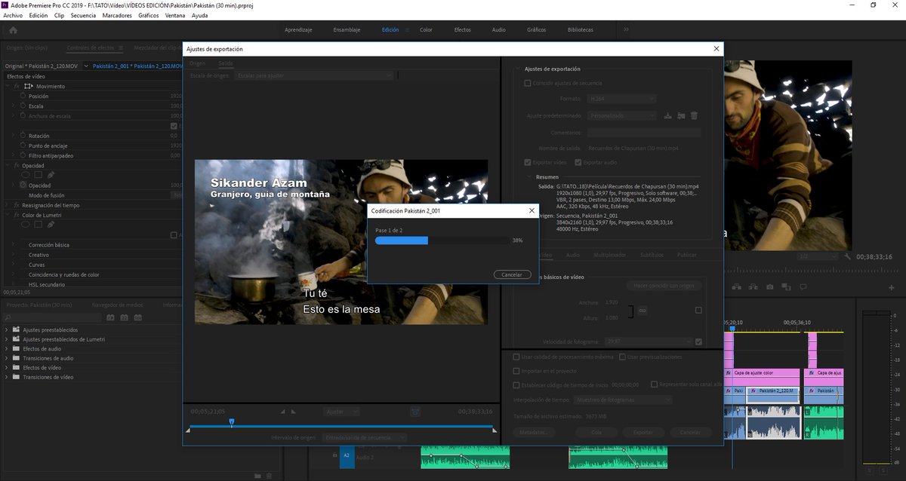Expand Transiciones de audio folder
The width and height of the screenshot is (906, 481).
(7, 358)
